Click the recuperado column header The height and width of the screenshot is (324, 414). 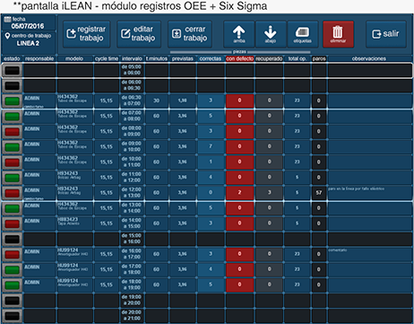pos(269,58)
